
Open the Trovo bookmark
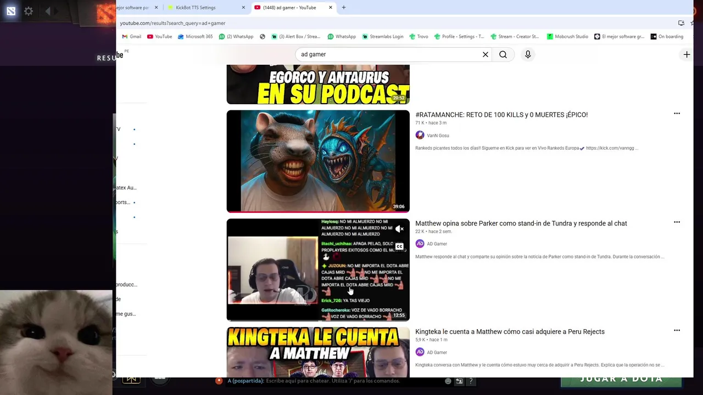click(x=419, y=37)
